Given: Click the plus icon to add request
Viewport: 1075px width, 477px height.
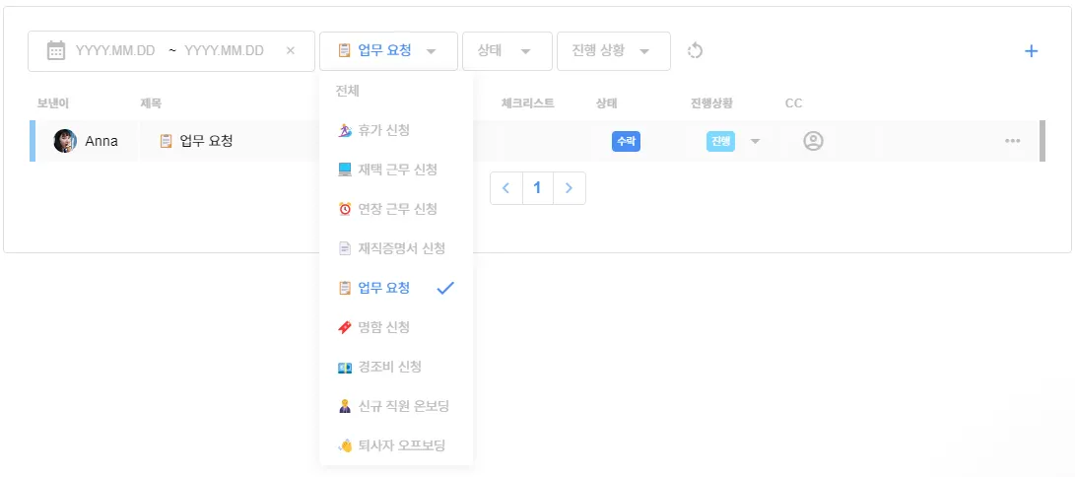Looking at the screenshot, I should tap(1031, 51).
